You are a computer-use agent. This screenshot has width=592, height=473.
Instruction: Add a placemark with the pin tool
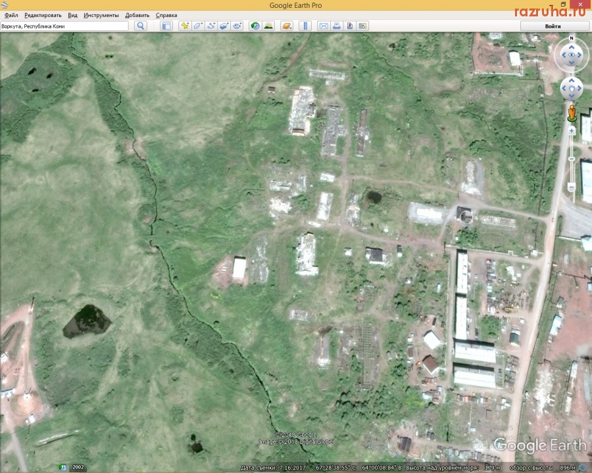coord(185,26)
